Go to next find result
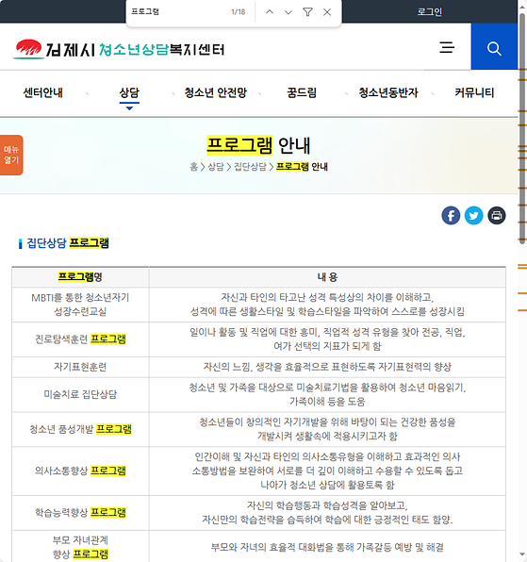This screenshot has width=527, height=562. (x=288, y=12)
